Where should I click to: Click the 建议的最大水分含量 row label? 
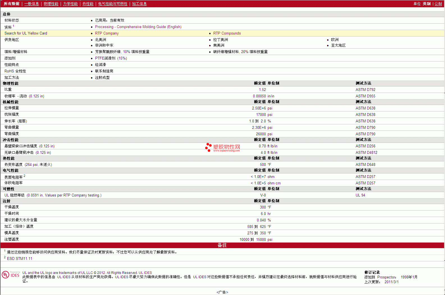21,220
